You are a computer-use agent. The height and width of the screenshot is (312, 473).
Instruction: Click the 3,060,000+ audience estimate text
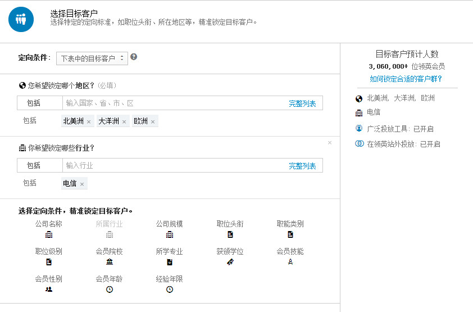388,66
